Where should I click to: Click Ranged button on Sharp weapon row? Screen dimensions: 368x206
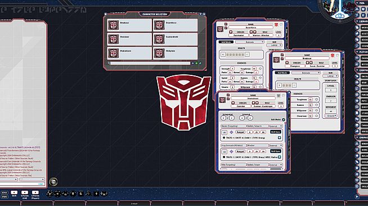tap(240, 151)
